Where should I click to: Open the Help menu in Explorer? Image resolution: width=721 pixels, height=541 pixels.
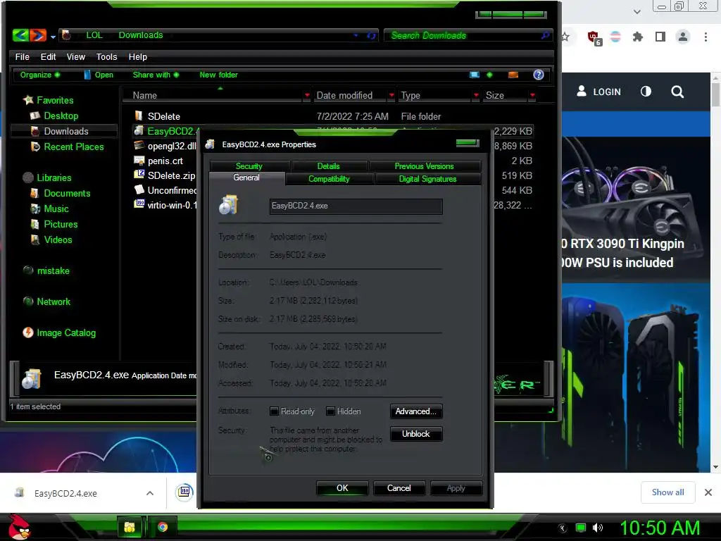[137, 56]
